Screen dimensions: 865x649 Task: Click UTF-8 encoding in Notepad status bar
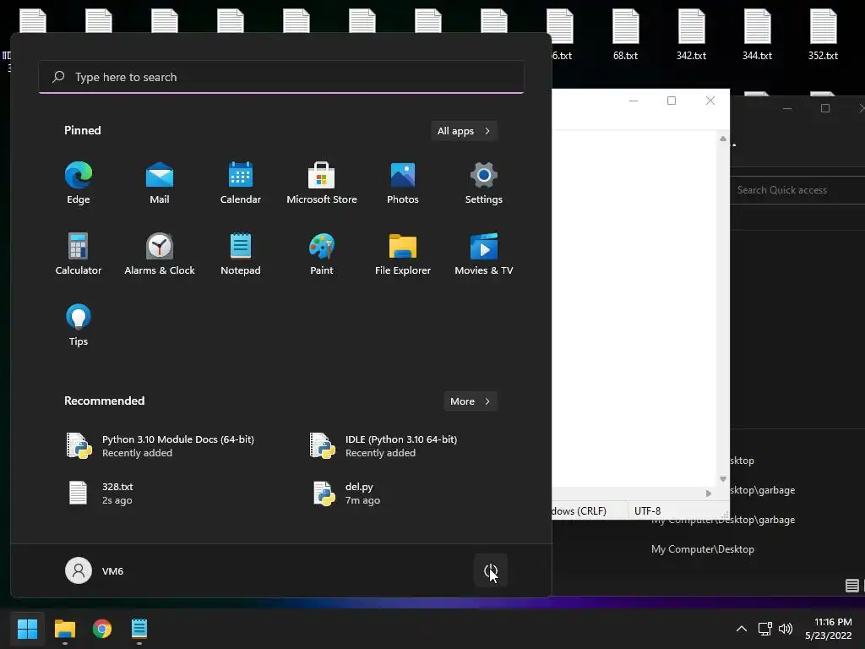coord(648,511)
